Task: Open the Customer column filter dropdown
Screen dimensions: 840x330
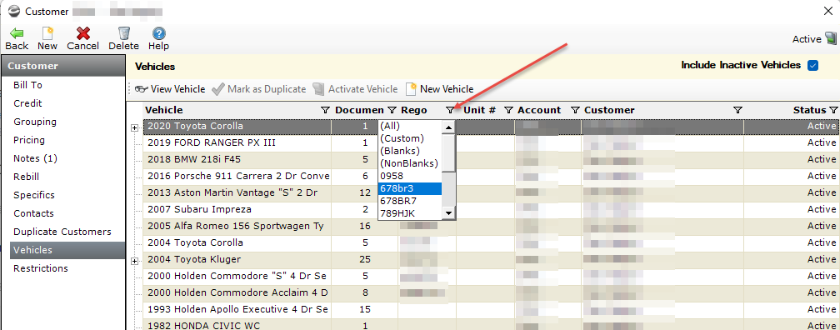Action: pos(737,110)
